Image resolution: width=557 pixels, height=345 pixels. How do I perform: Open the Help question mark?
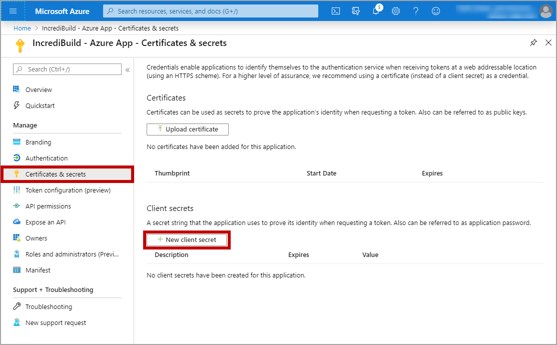tap(415, 11)
